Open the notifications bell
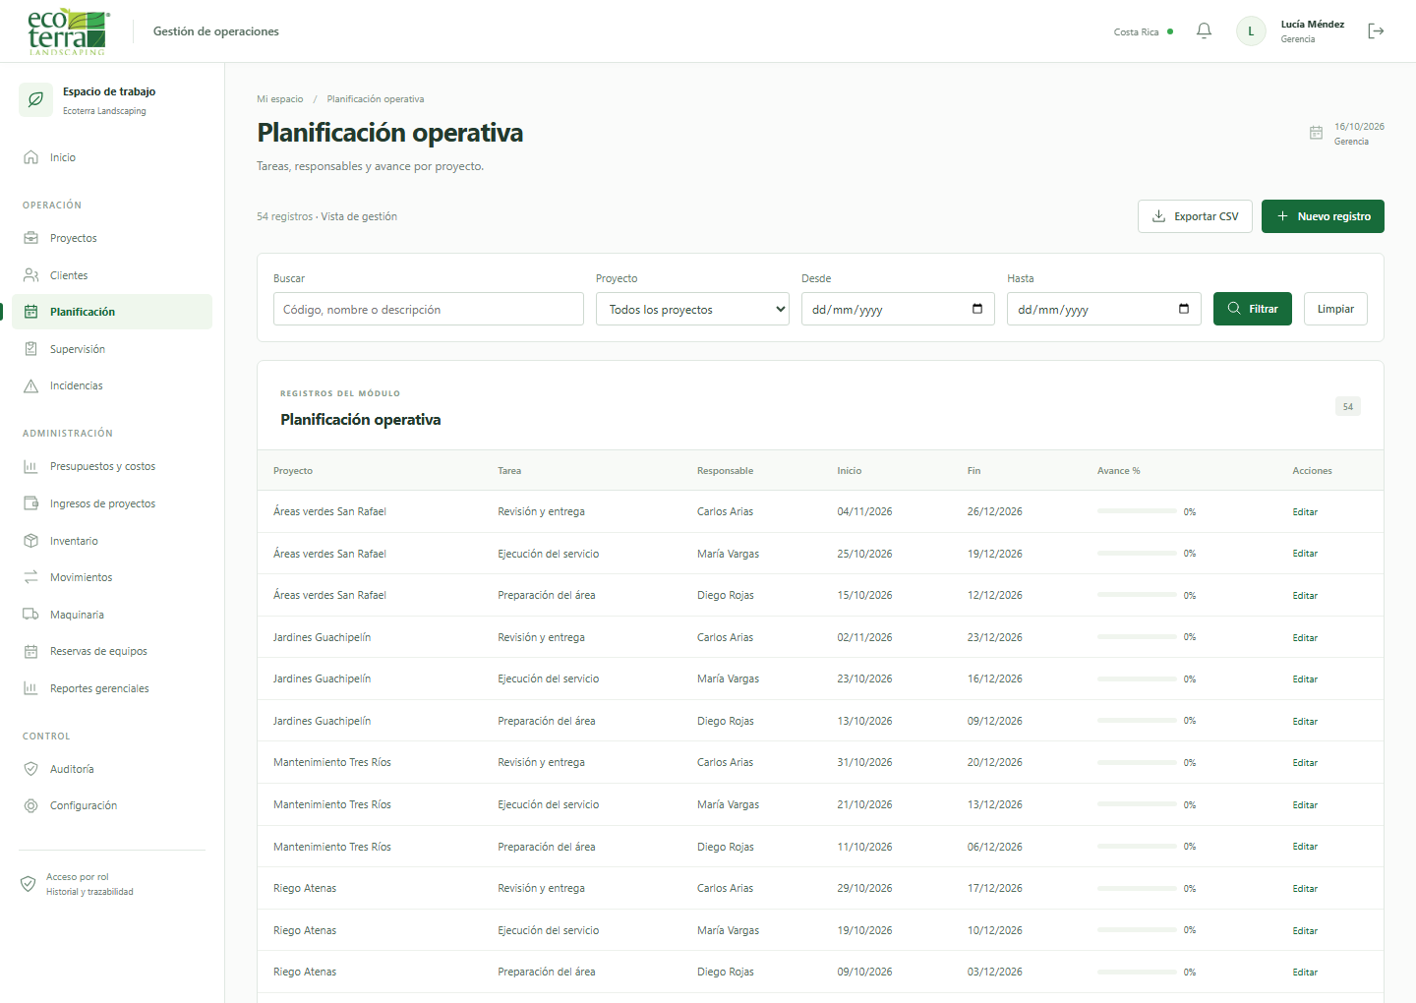This screenshot has width=1416, height=1003. point(1204,31)
